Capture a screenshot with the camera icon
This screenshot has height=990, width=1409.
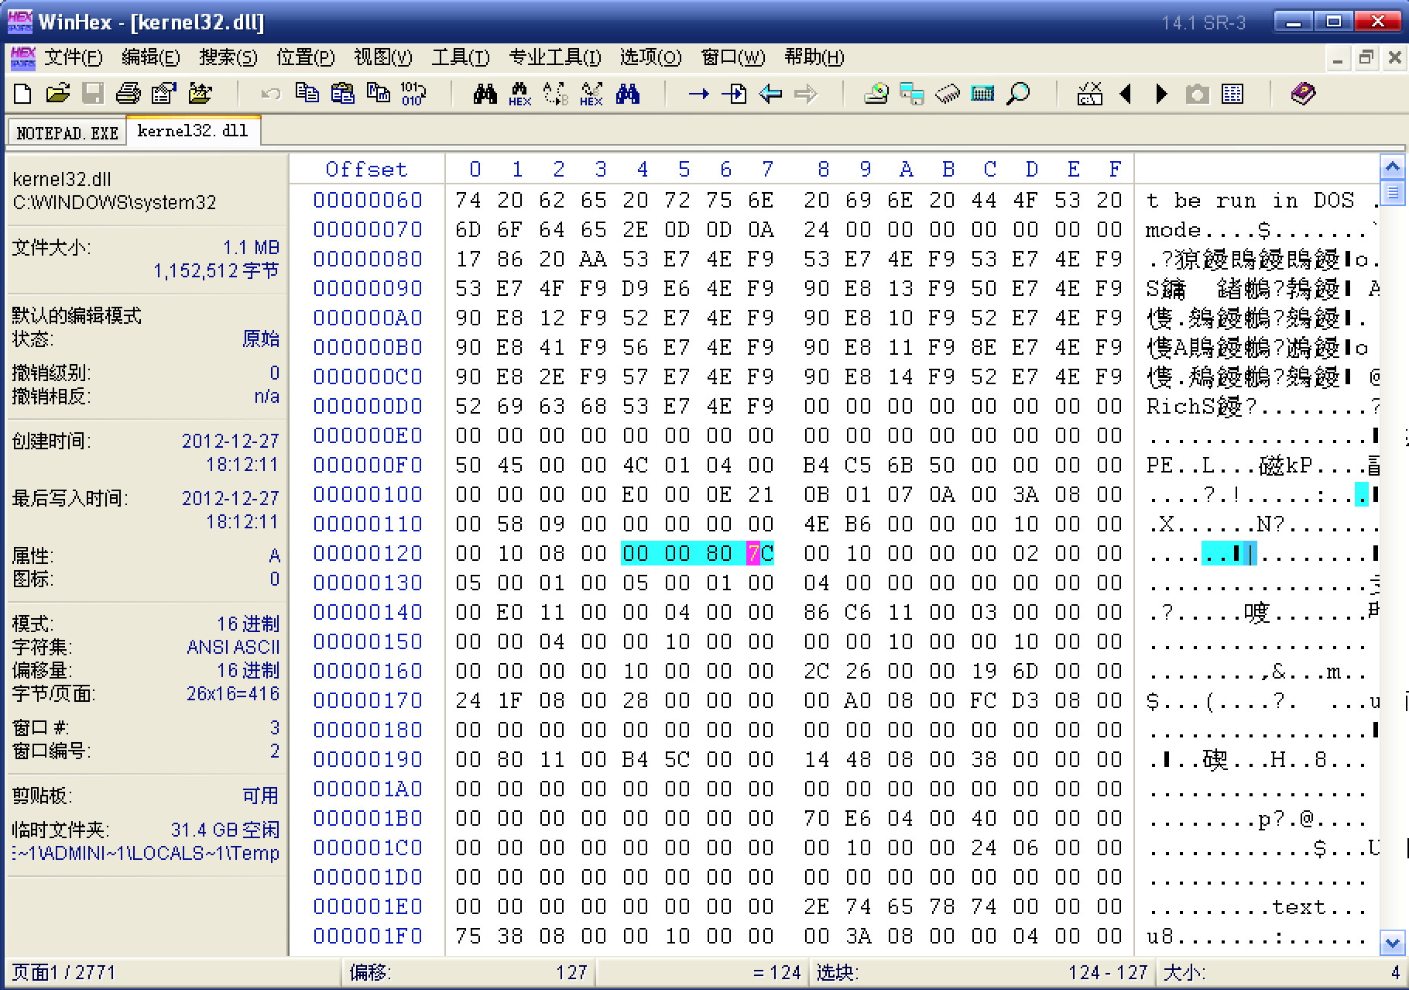coord(1198,93)
